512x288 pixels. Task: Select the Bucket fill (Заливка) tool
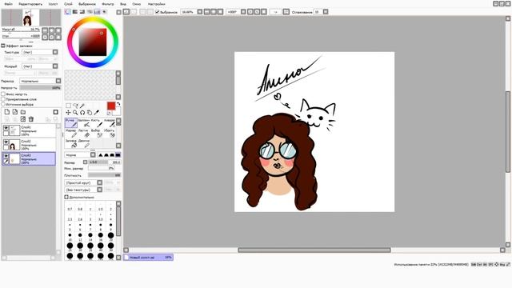click(x=71, y=143)
